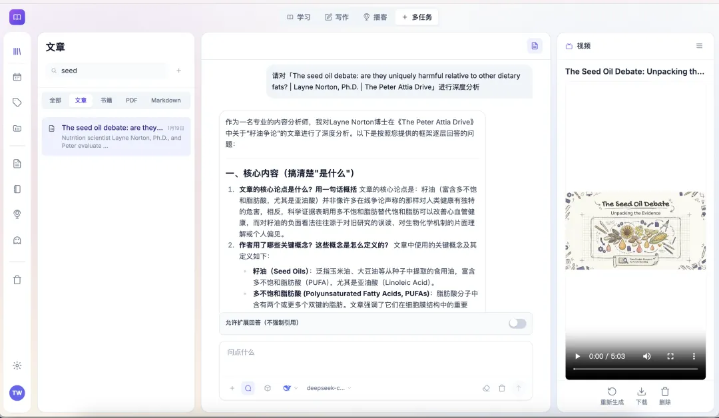Open the video panel hamburger menu
The image size is (719, 418).
(699, 46)
